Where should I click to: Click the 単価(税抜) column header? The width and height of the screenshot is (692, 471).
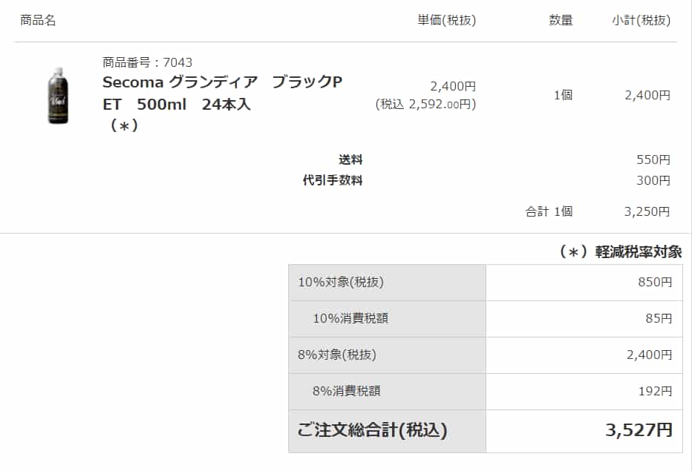point(446,20)
